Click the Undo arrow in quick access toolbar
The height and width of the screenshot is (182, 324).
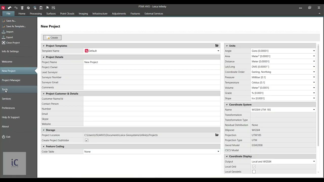pos(10,8)
